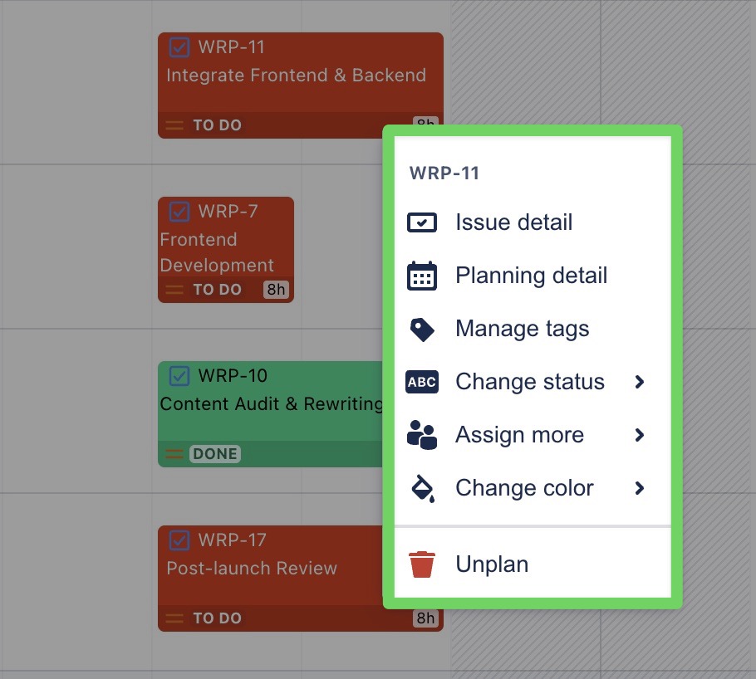Click the DONE status badge on WRP-10
The image size is (756, 679).
click(215, 454)
